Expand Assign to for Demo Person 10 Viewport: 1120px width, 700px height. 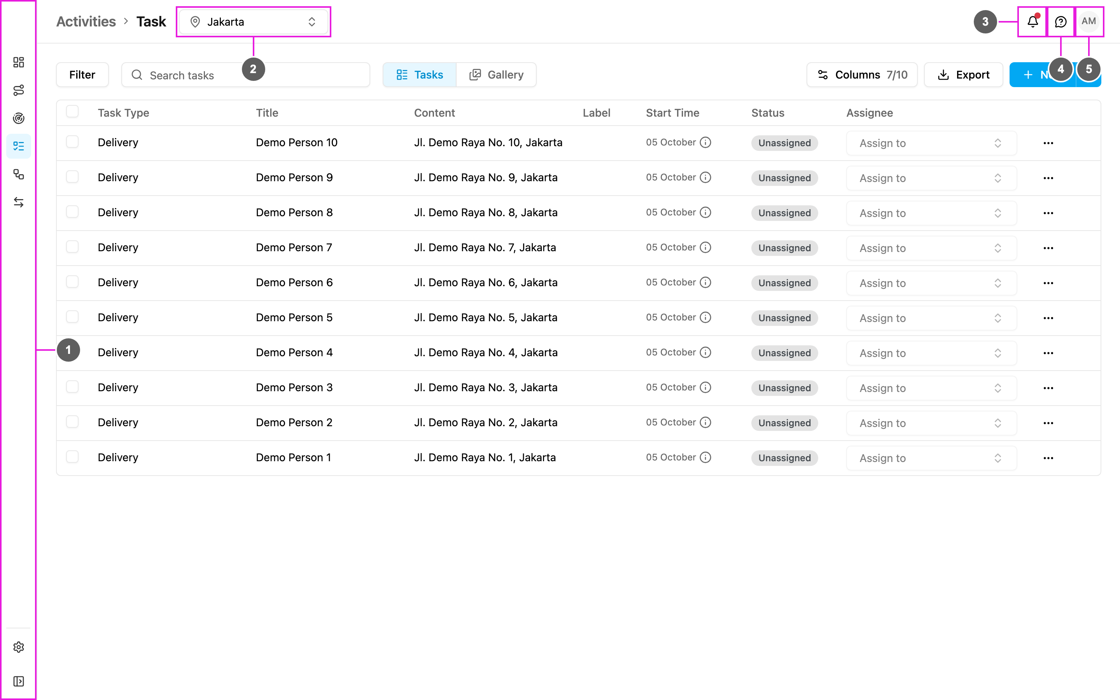931,143
